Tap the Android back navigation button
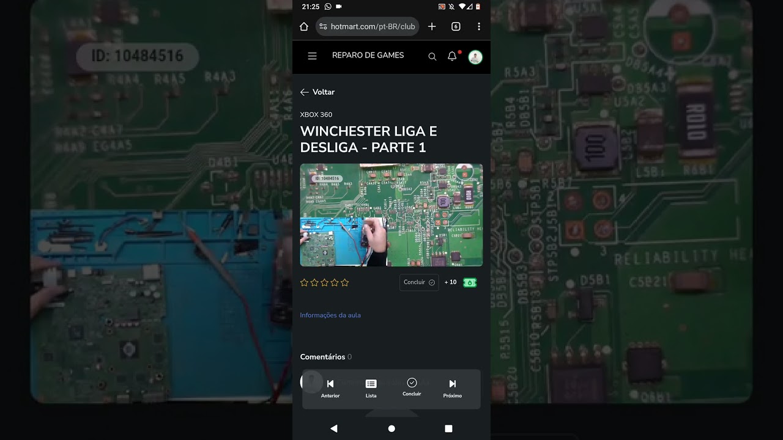The image size is (783, 440). pyautogui.click(x=334, y=428)
